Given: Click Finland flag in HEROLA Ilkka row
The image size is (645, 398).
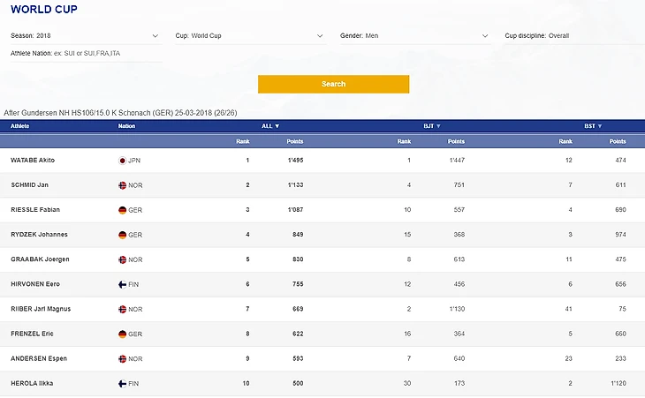Looking at the screenshot, I should [x=123, y=384].
